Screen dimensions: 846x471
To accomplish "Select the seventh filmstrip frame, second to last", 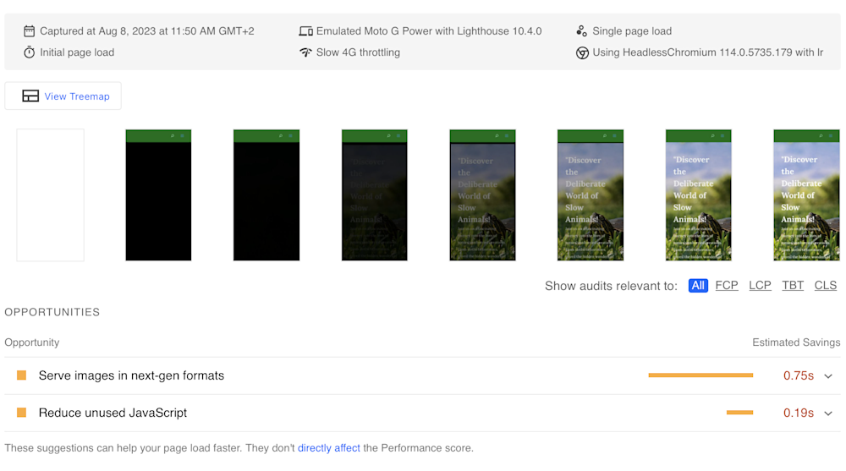I will click(x=698, y=194).
